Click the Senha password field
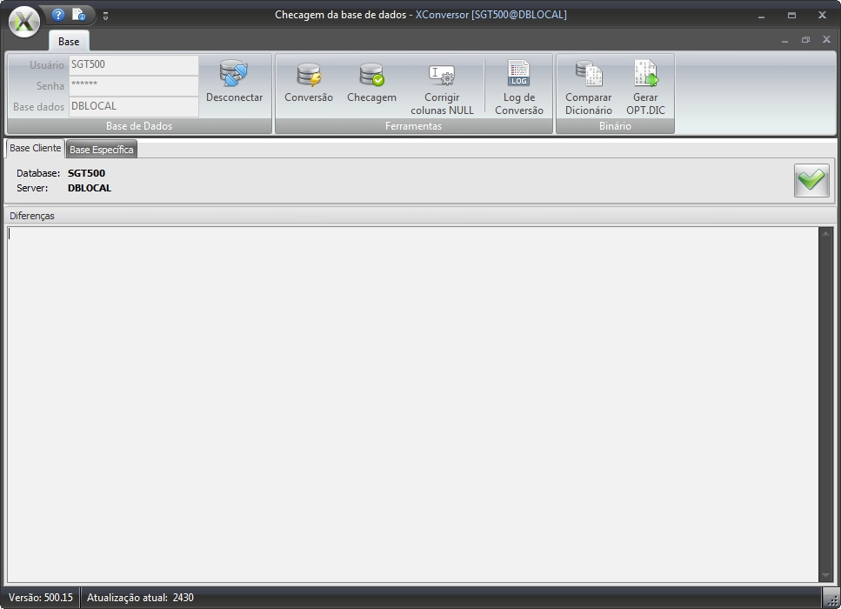Viewport: 841px width, 609px height. 133,85
